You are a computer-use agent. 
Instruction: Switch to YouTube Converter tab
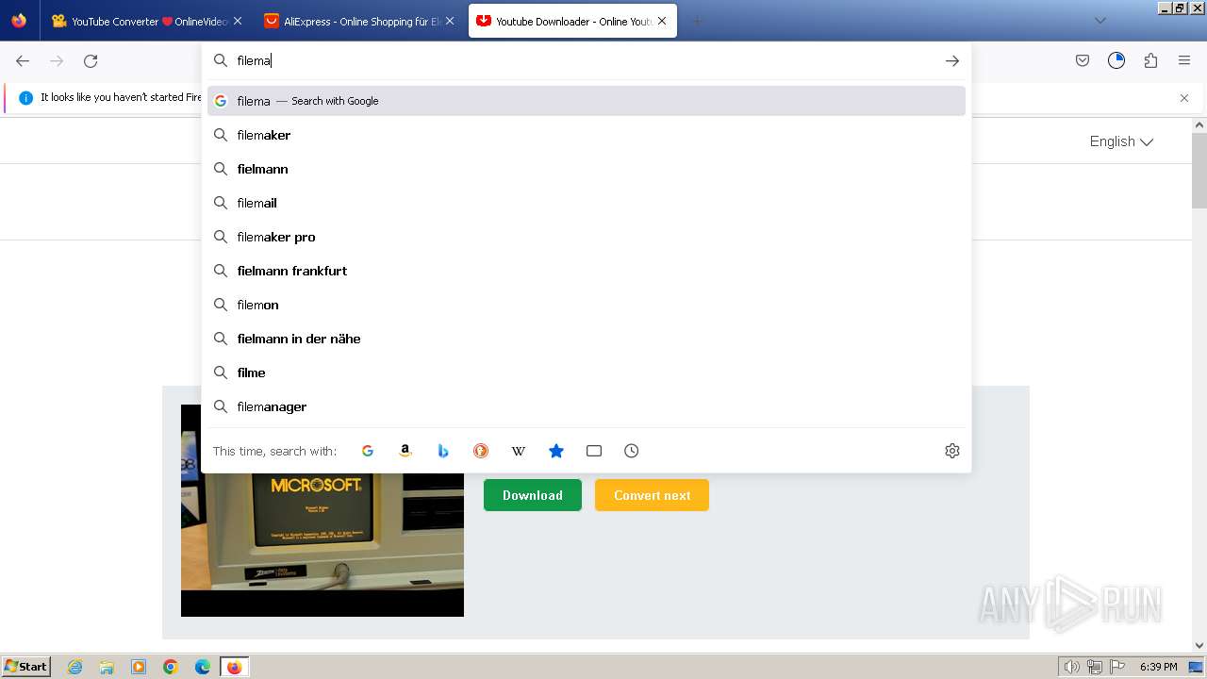pos(146,21)
